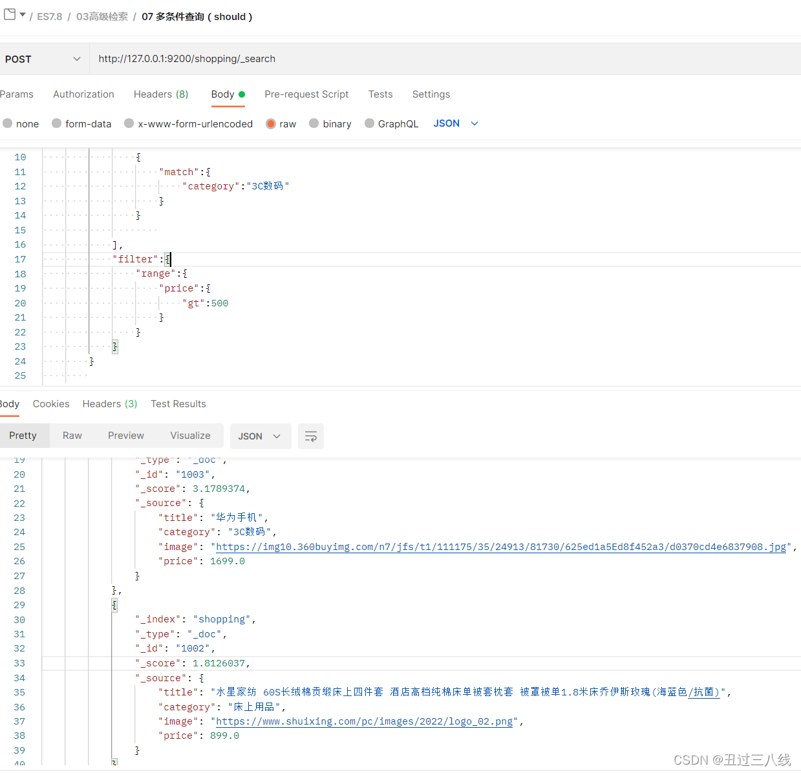The image size is (801, 773).
Task: Open the shuixing.com logo image link
Action: point(365,721)
